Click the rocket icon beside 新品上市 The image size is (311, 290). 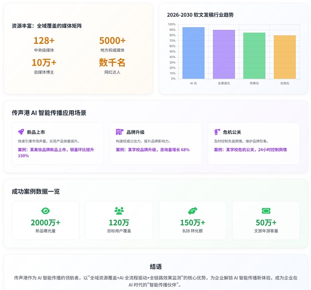(x=21, y=132)
